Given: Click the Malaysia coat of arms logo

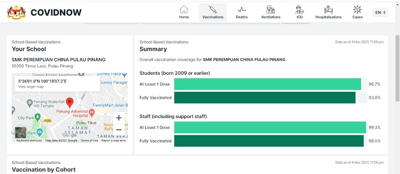Looking at the screenshot, I should click(17, 13).
